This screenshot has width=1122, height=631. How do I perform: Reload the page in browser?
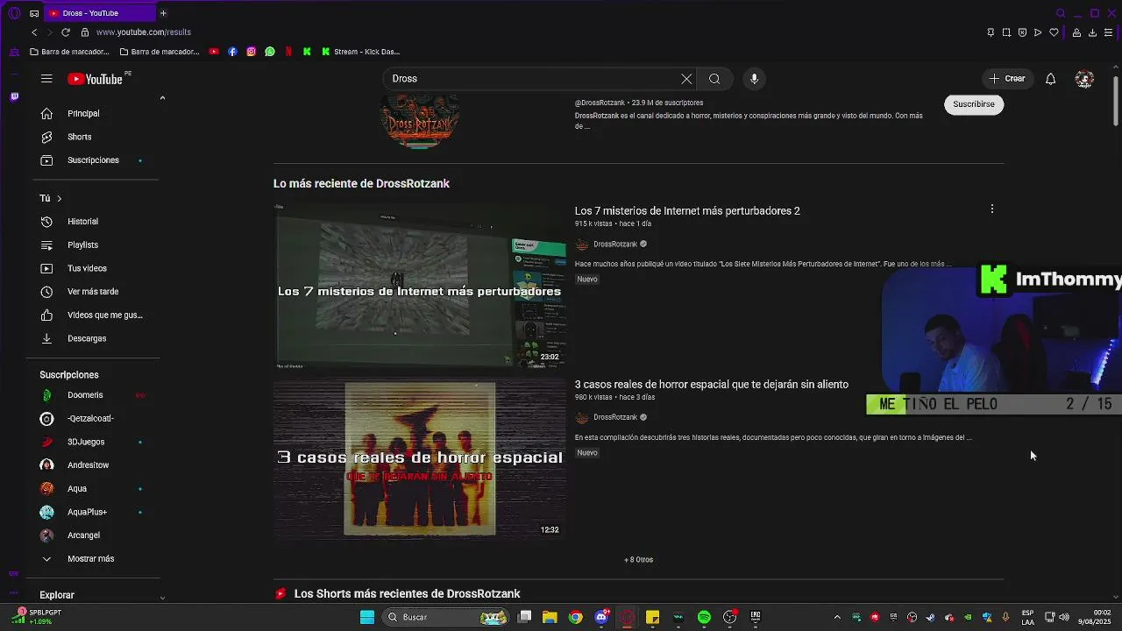pyautogui.click(x=65, y=32)
